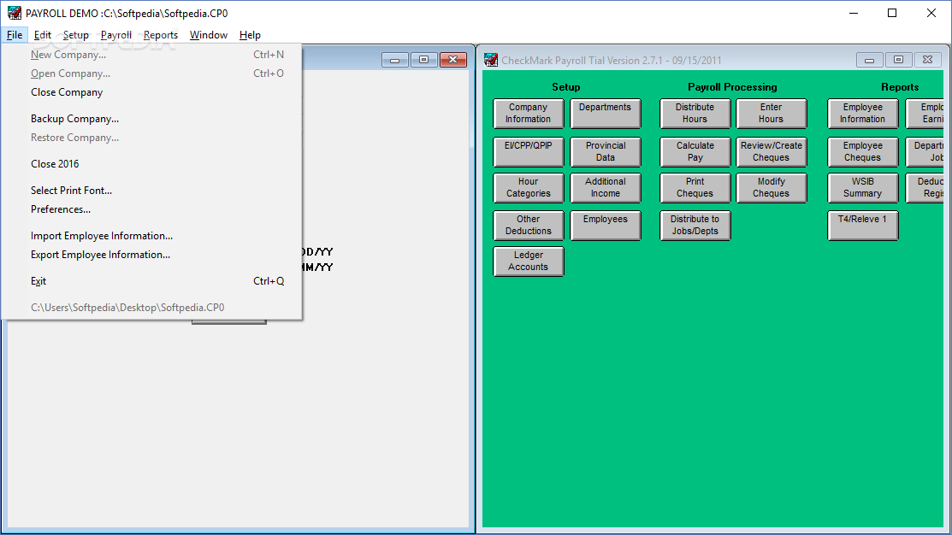This screenshot has width=952, height=535.
Task: Choose Import Employee Information...
Action: 151,236
